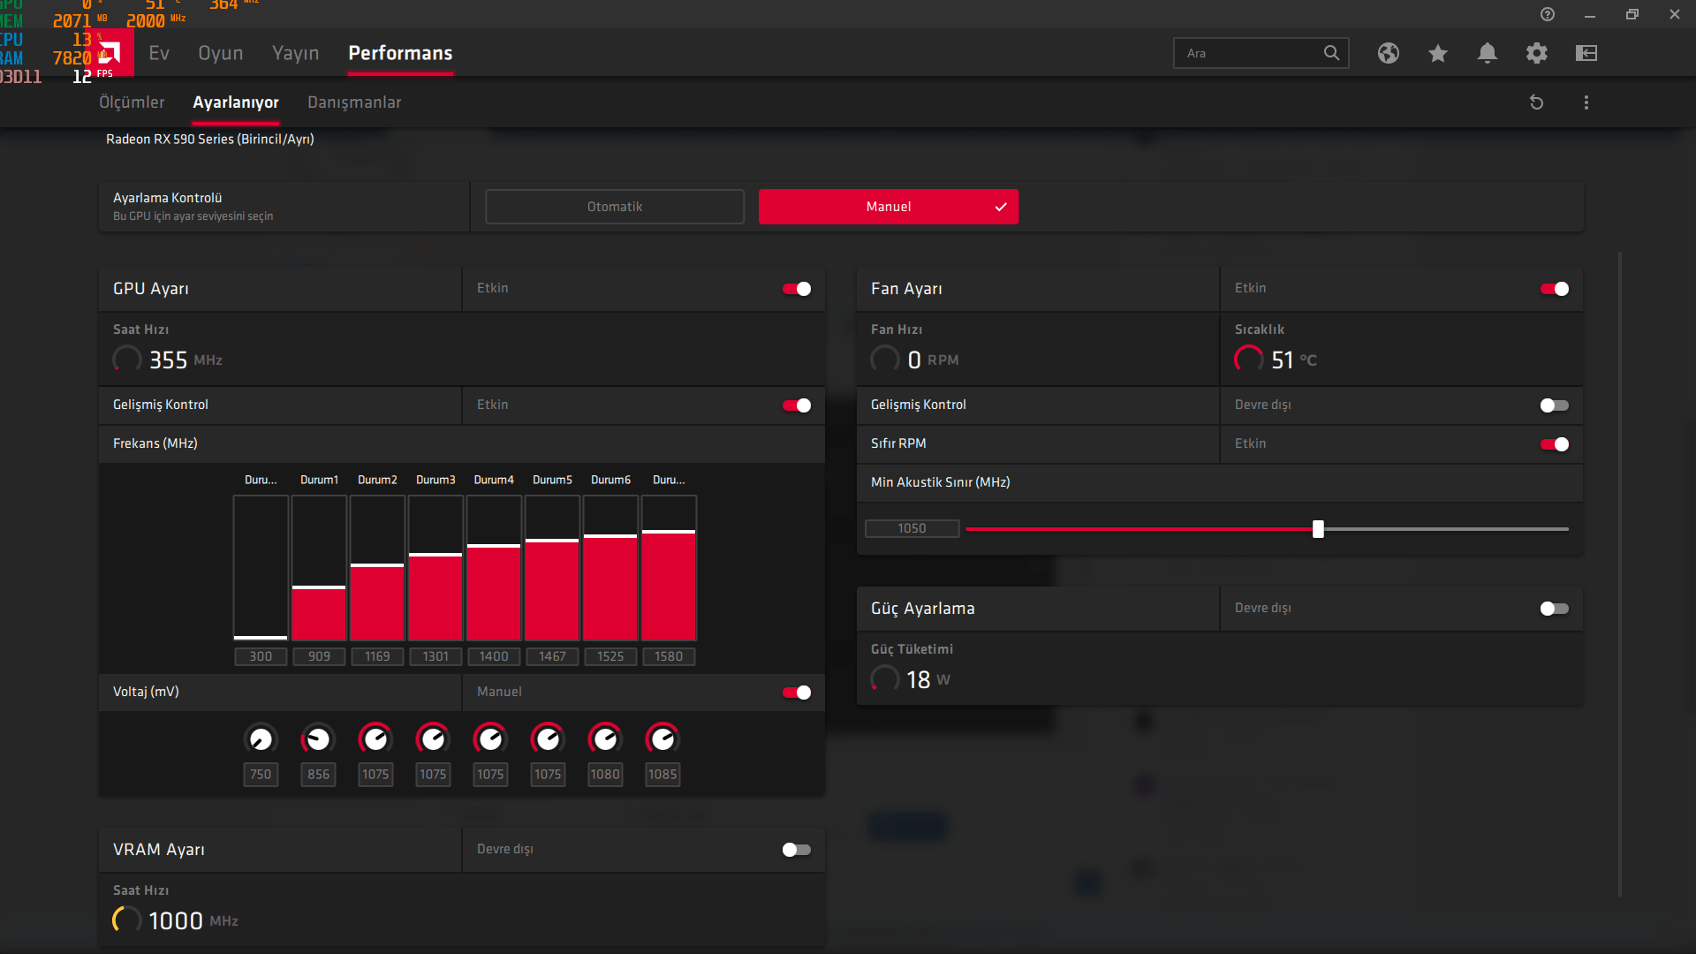Open favorites star icon

(1437, 53)
